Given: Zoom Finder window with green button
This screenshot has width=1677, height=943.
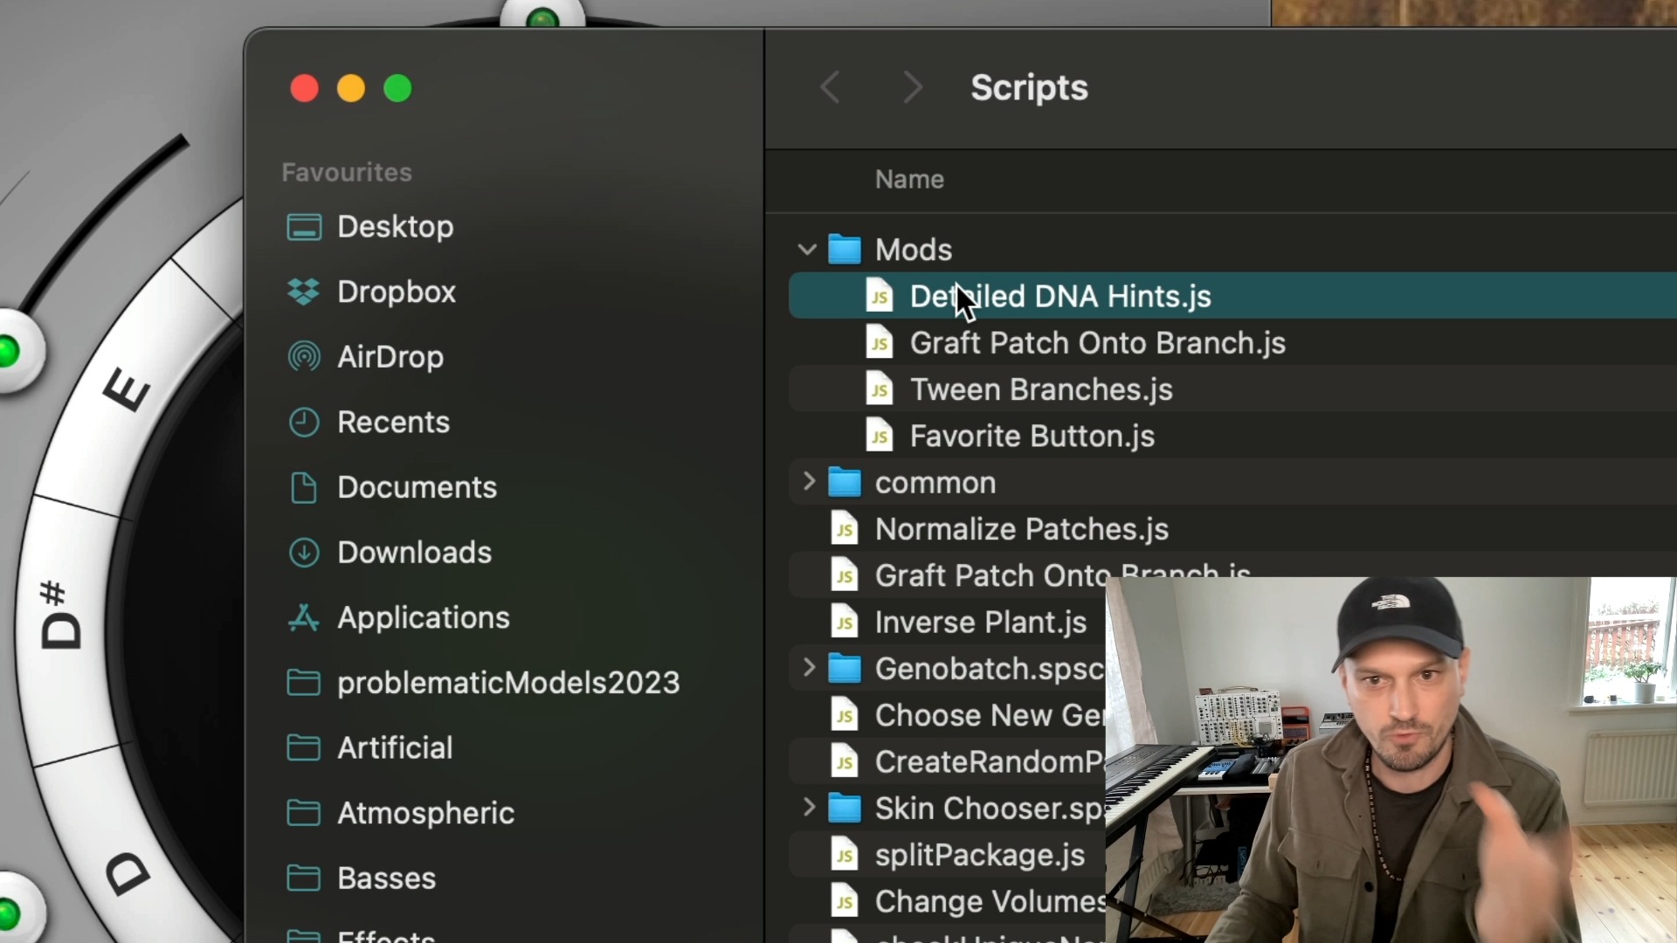Looking at the screenshot, I should tap(397, 88).
